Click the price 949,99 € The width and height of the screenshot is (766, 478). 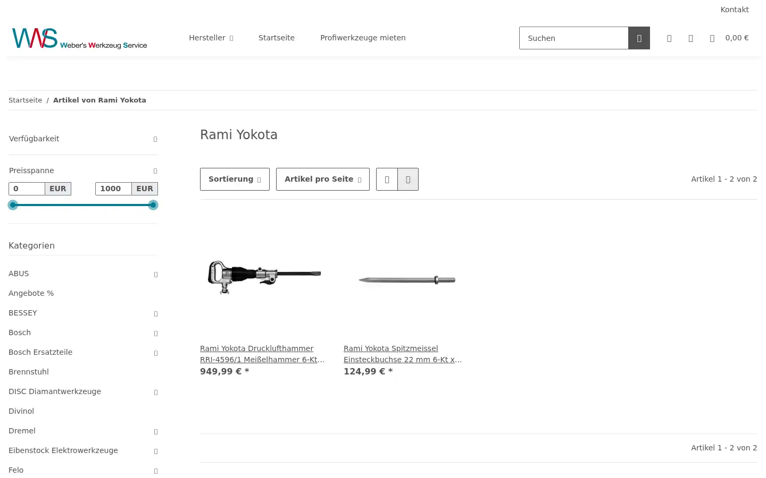224,371
